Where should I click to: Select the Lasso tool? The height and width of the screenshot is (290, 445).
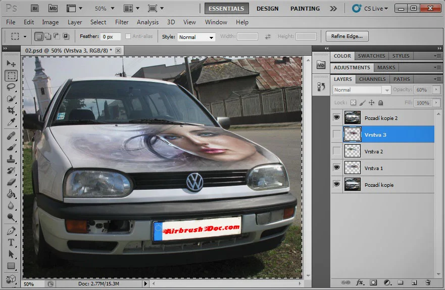pyautogui.click(x=11, y=87)
